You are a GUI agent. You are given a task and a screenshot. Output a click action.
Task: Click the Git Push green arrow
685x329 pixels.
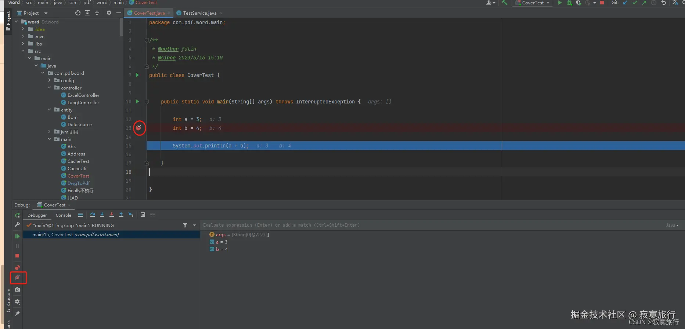tap(644, 3)
